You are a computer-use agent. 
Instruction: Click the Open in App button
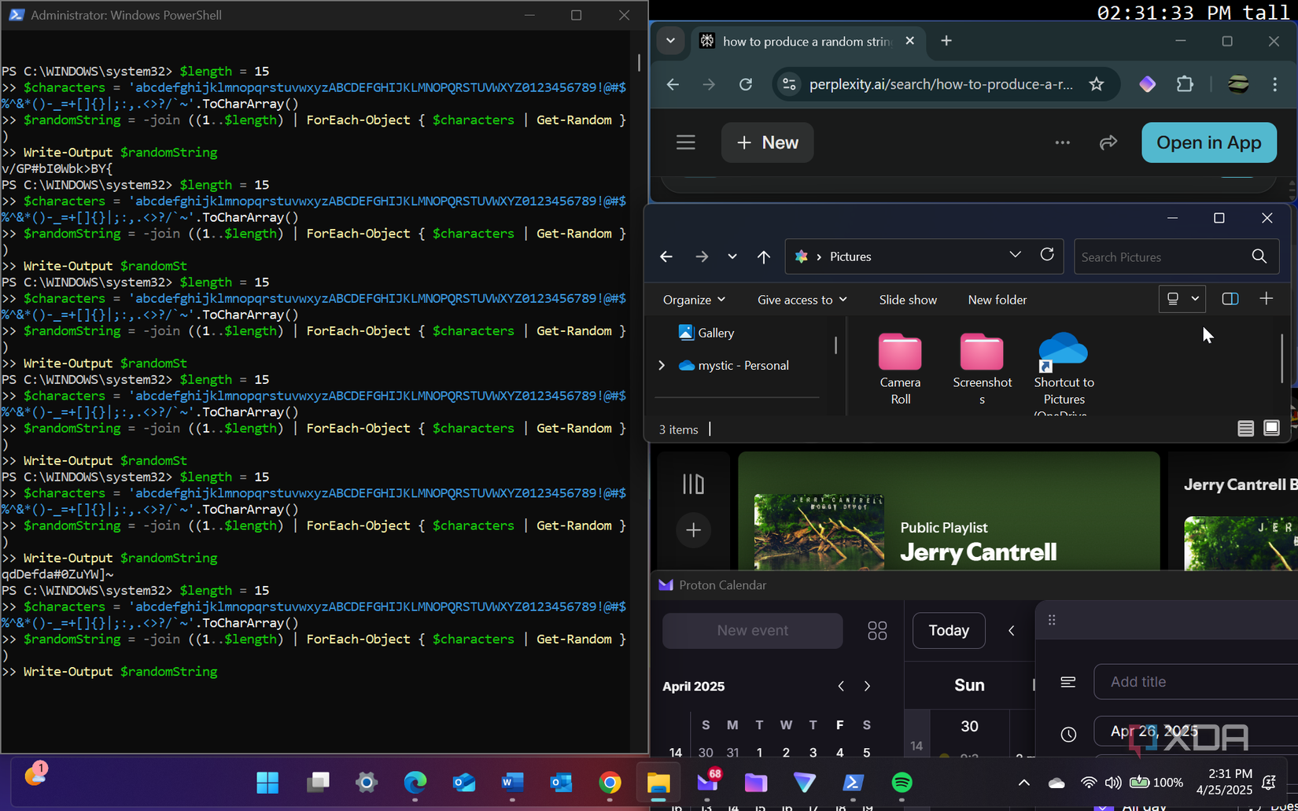1209,142
